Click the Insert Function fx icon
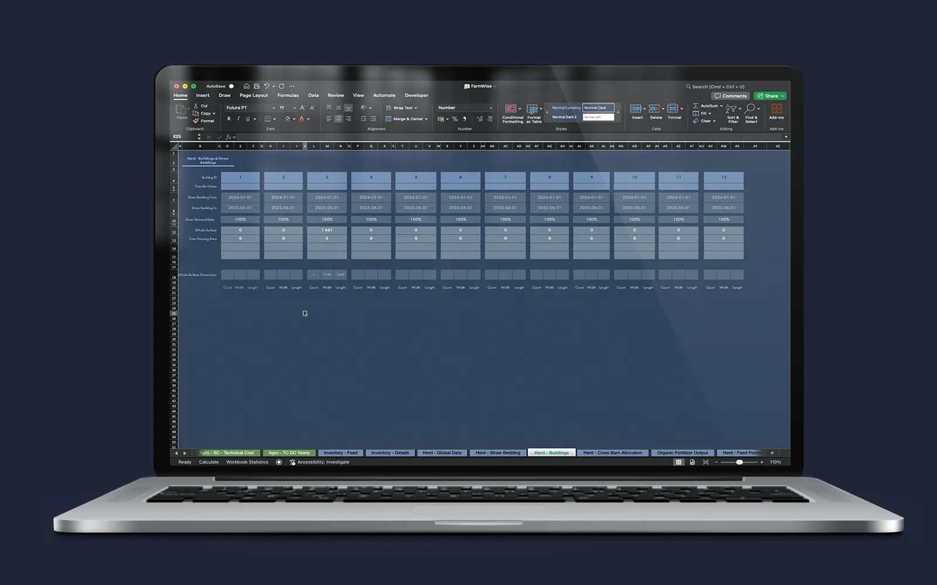This screenshot has width=937, height=585. (x=228, y=137)
